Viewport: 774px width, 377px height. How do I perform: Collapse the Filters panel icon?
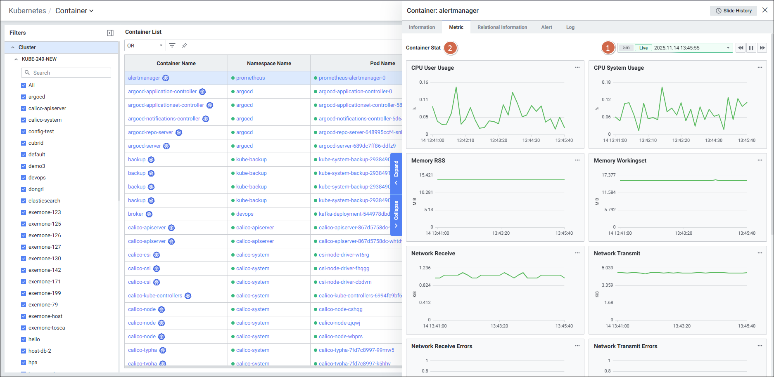tap(110, 33)
